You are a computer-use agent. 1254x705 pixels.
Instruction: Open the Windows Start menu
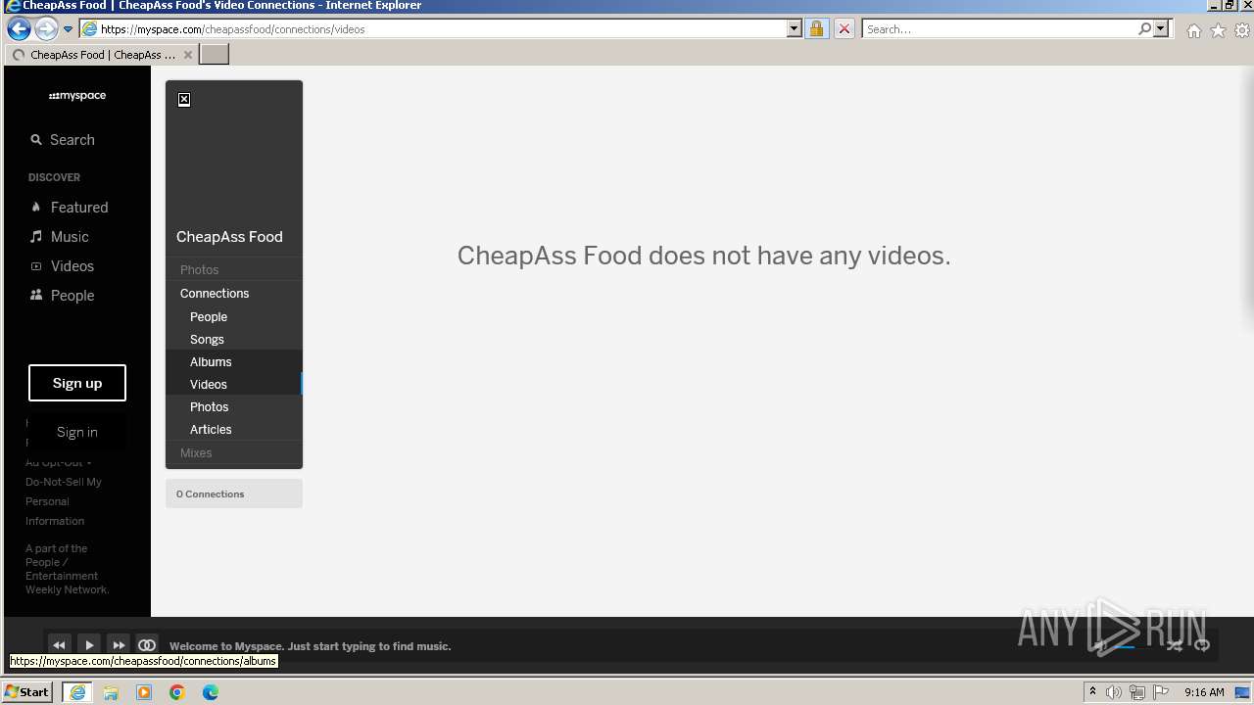pyautogui.click(x=27, y=692)
